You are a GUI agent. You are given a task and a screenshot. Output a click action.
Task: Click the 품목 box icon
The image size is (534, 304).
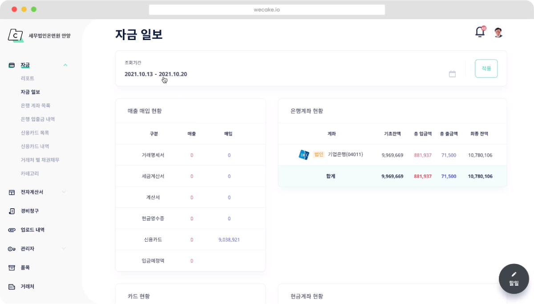pos(12,268)
